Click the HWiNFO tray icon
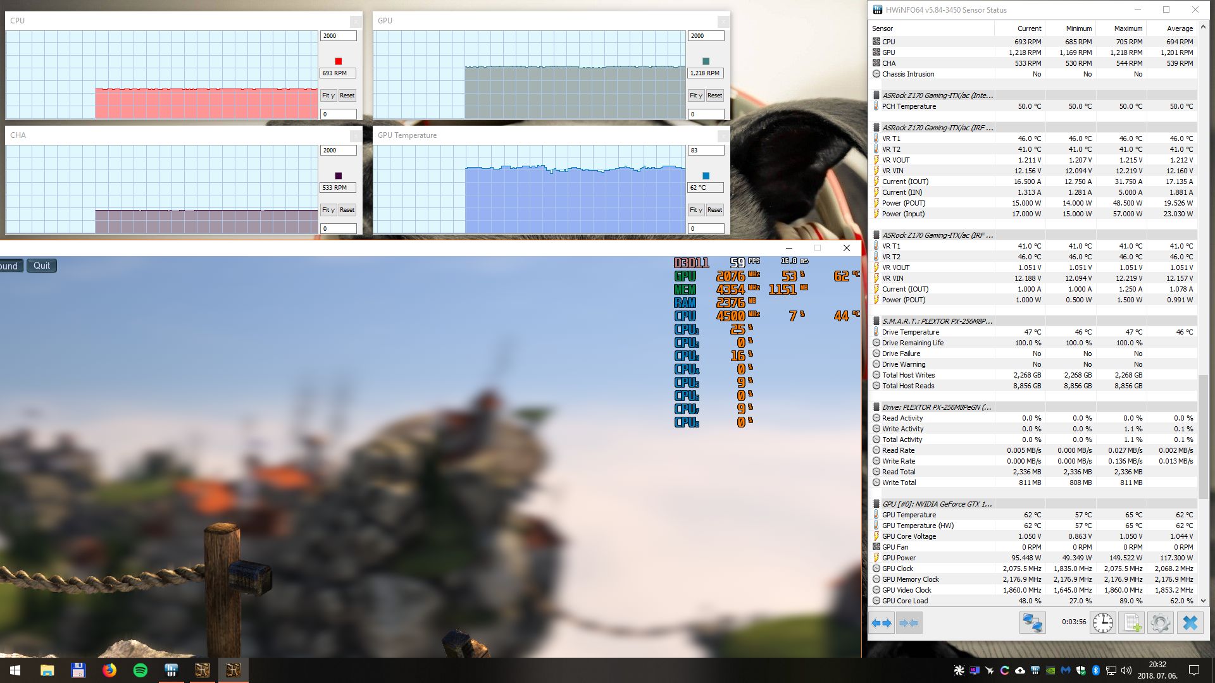This screenshot has width=1215, height=683. tap(1035, 670)
